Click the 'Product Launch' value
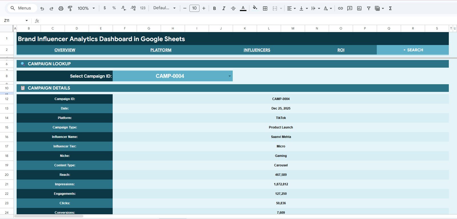Image resolution: width=457 pixels, height=219 pixels. tap(281, 127)
